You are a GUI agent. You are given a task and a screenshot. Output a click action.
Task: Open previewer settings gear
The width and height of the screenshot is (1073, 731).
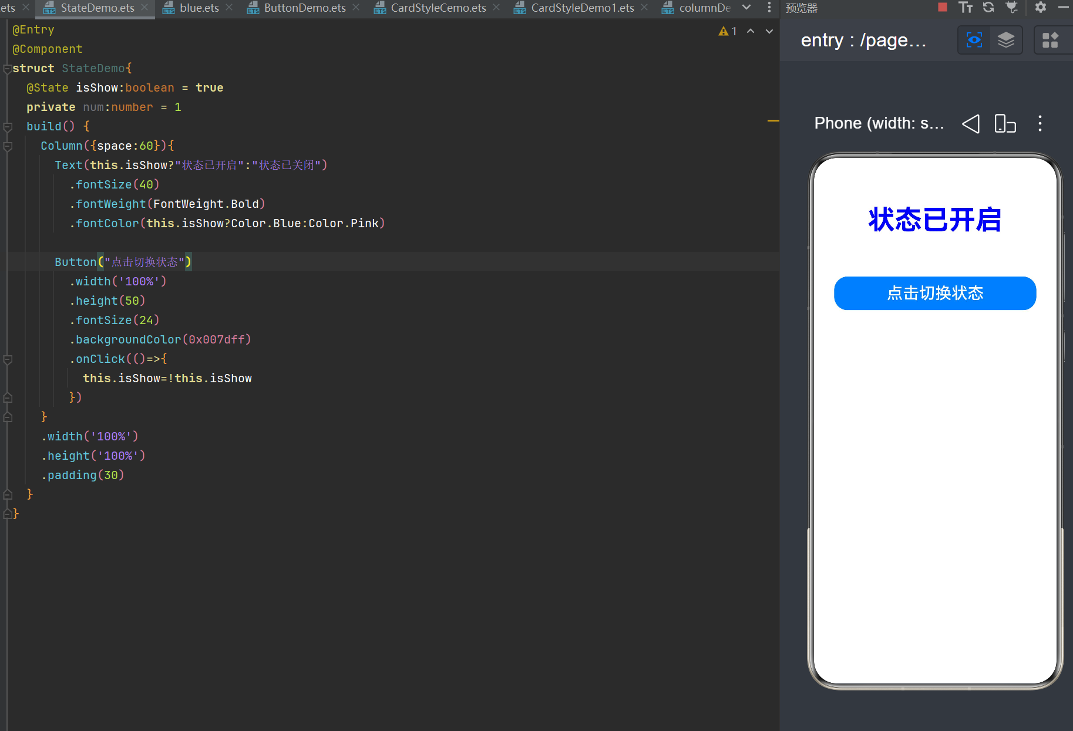pyautogui.click(x=1041, y=7)
